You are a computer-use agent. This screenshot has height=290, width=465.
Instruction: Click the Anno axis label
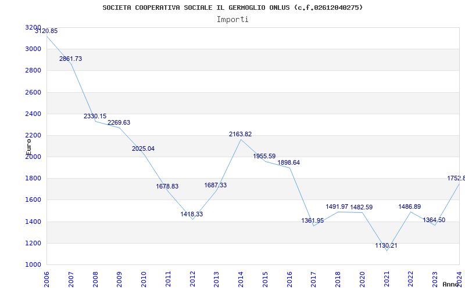(452, 284)
